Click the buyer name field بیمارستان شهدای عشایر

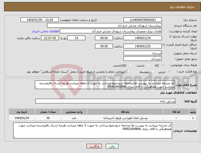click(x=104, y=26)
